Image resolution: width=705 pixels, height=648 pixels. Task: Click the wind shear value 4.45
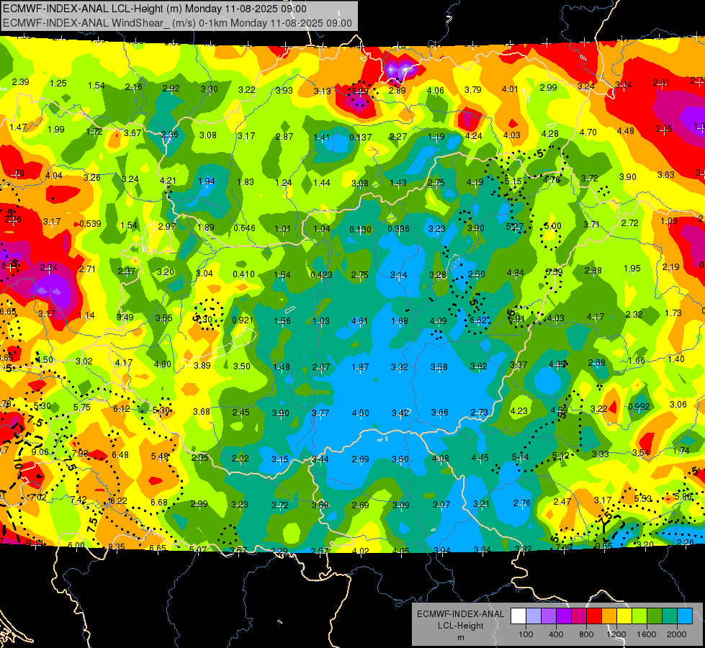coord(480,458)
